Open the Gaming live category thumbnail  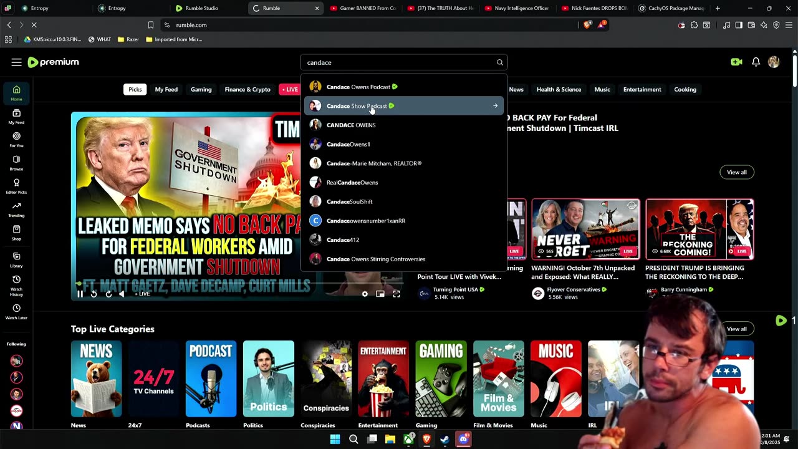(x=441, y=379)
